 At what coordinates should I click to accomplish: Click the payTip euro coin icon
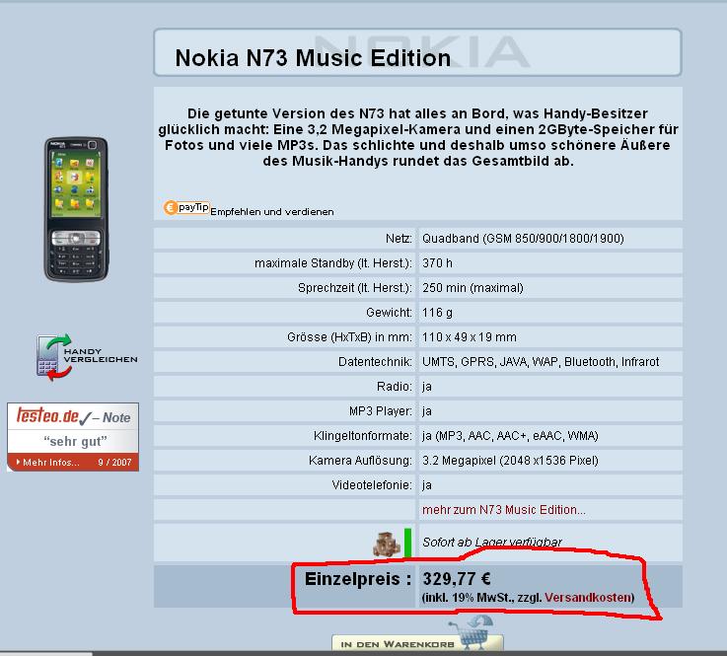click(x=171, y=207)
